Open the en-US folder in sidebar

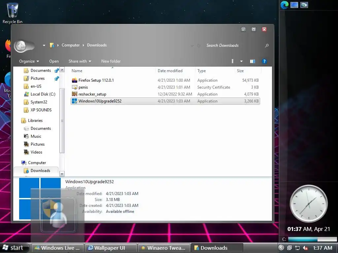point(36,86)
